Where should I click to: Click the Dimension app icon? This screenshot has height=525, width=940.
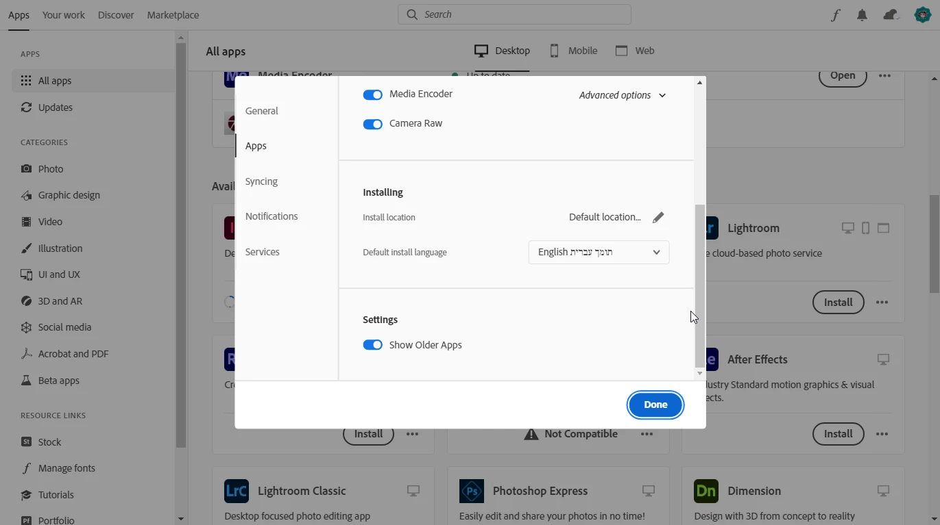point(706,491)
